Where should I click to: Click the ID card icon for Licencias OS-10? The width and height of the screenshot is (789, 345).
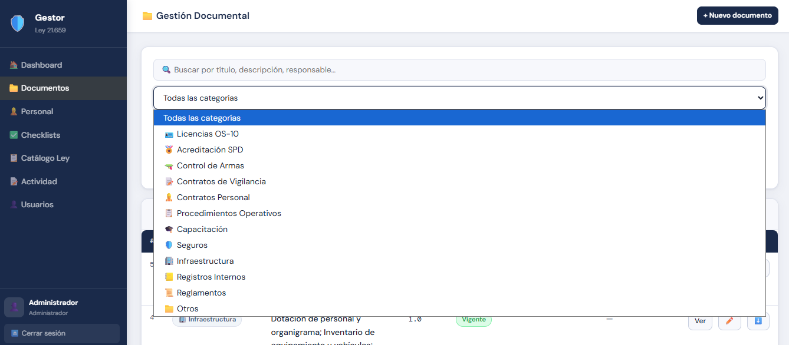(169, 134)
